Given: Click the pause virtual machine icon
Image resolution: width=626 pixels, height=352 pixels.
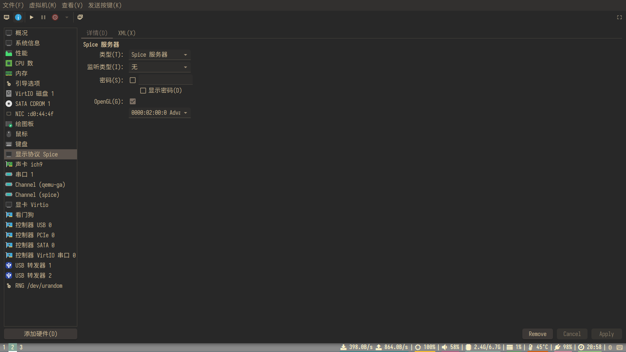Looking at the screenshot, I should pos(43,17).
